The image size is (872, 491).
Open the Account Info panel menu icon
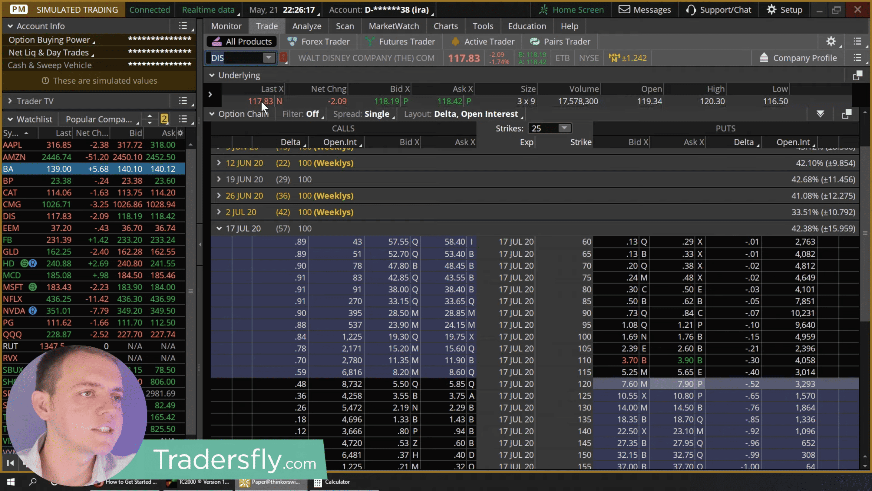[x=183, y=26]
